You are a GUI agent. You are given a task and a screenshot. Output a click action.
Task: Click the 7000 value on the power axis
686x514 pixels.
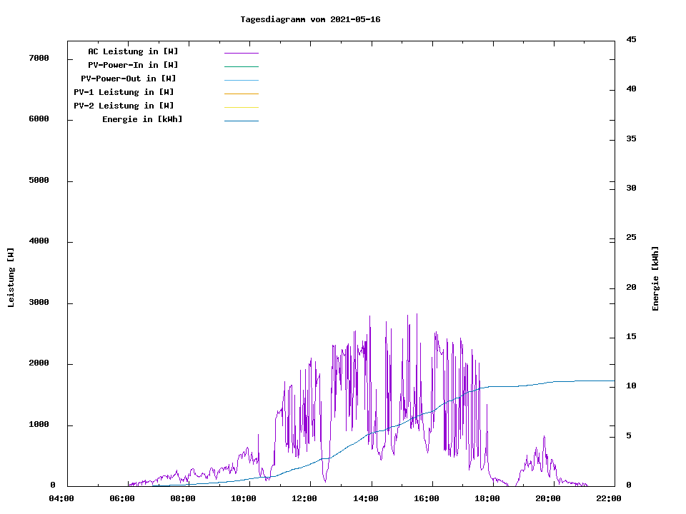(39, 58)
